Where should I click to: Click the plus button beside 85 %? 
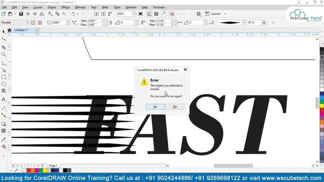(264, 22)
